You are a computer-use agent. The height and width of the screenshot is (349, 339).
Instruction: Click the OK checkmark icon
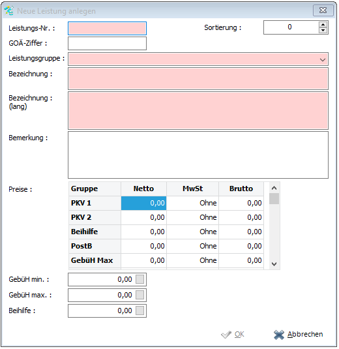click(x=226, y=335)
